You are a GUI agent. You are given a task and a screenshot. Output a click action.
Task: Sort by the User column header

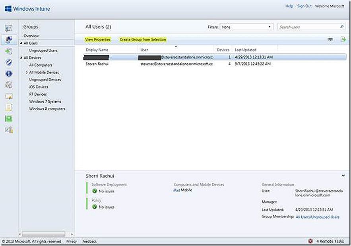point(144,50)
